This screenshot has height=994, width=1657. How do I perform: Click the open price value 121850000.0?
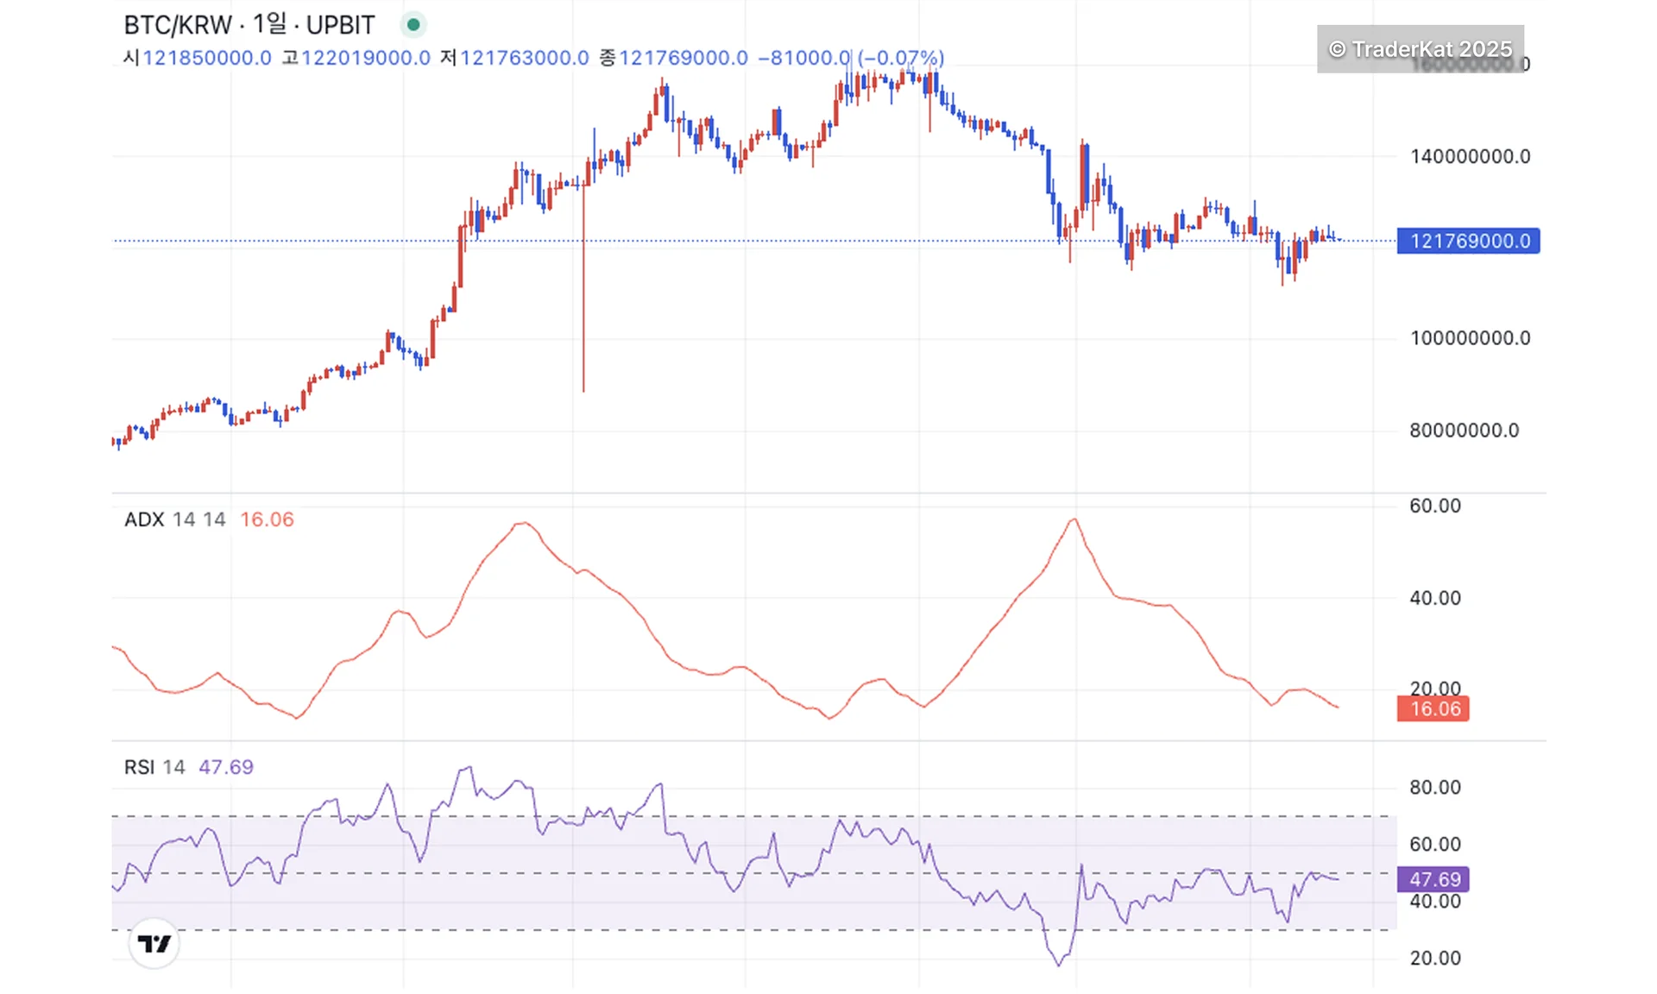pos(207,58)
